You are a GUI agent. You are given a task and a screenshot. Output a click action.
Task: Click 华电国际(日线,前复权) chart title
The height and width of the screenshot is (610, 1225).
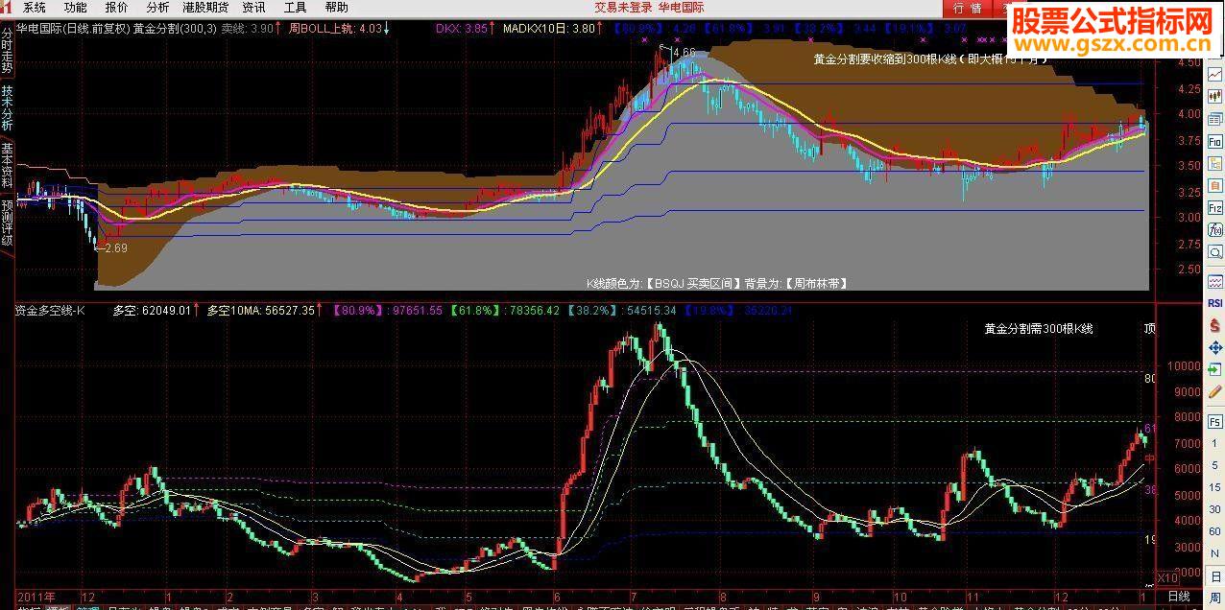pos(71,29)
